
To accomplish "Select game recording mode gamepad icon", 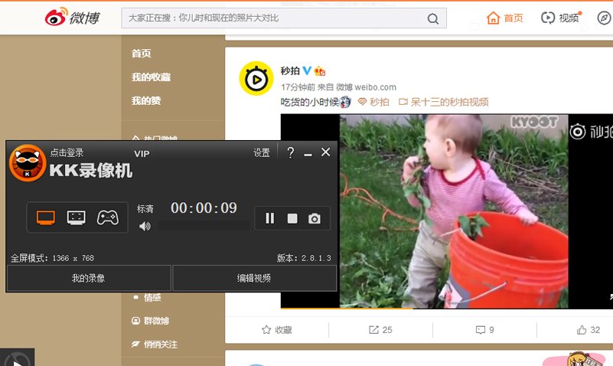I will pyautogui.click(x=107, y=217).
